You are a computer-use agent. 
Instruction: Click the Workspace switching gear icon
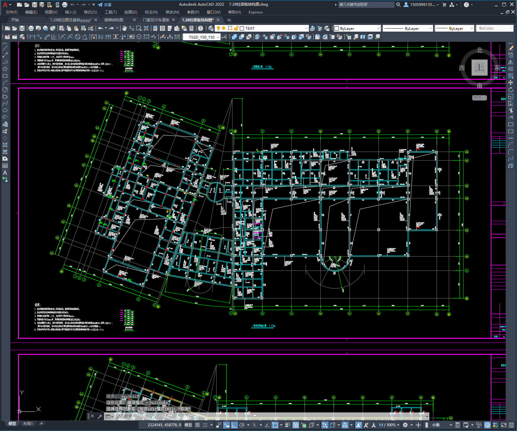point(405,425)
